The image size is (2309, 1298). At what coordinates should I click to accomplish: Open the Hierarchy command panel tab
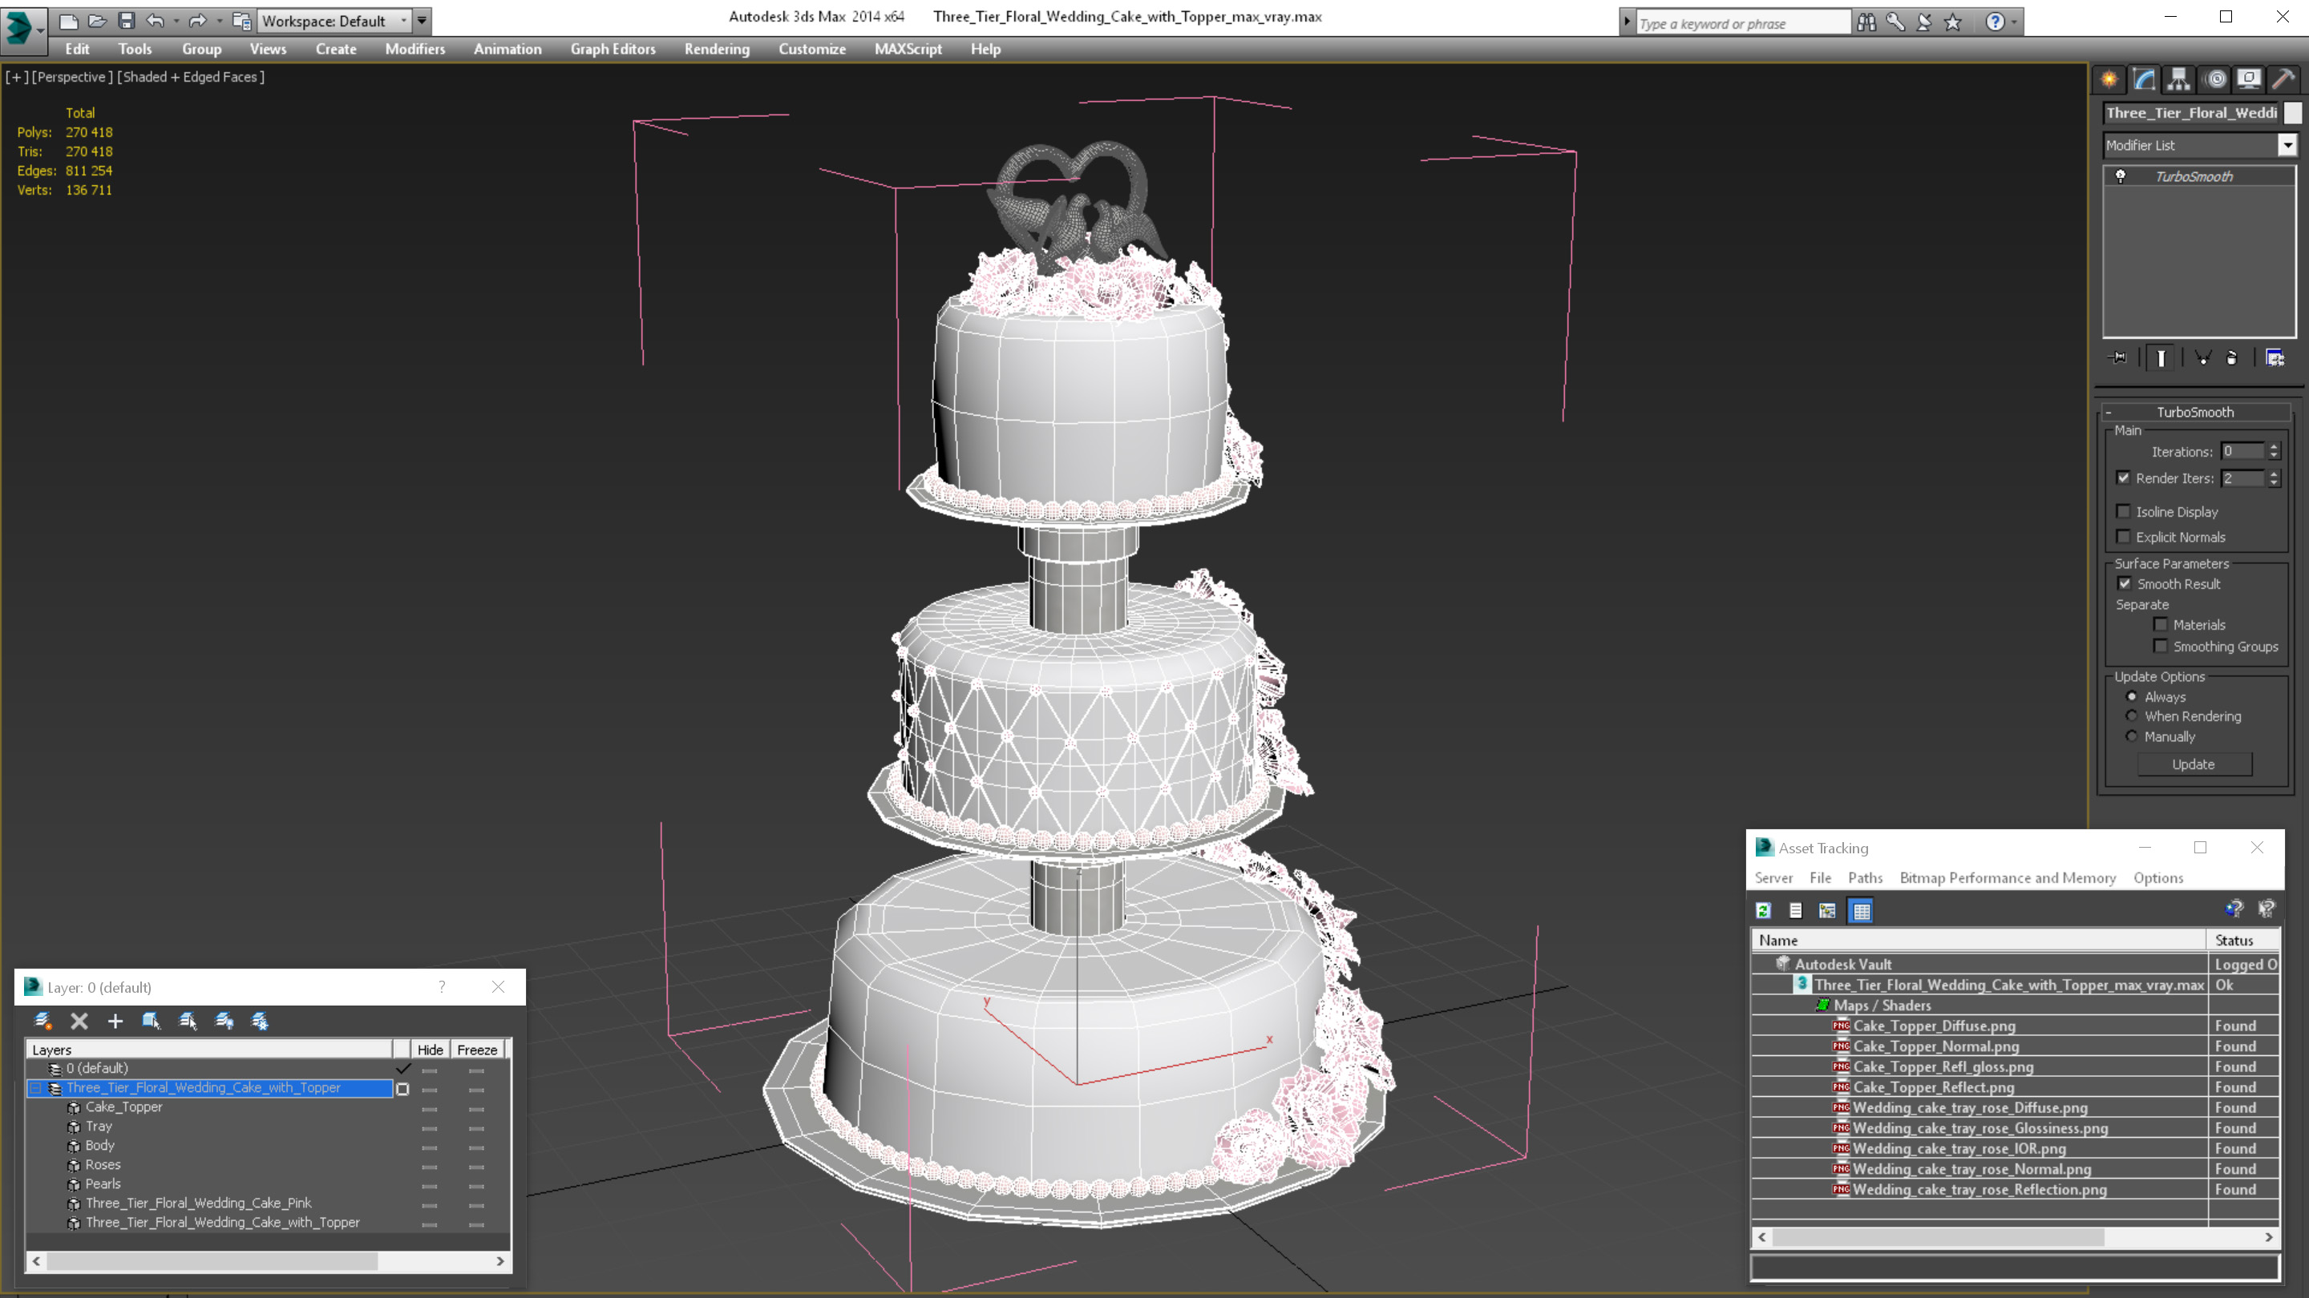[x=2178, y=79]
